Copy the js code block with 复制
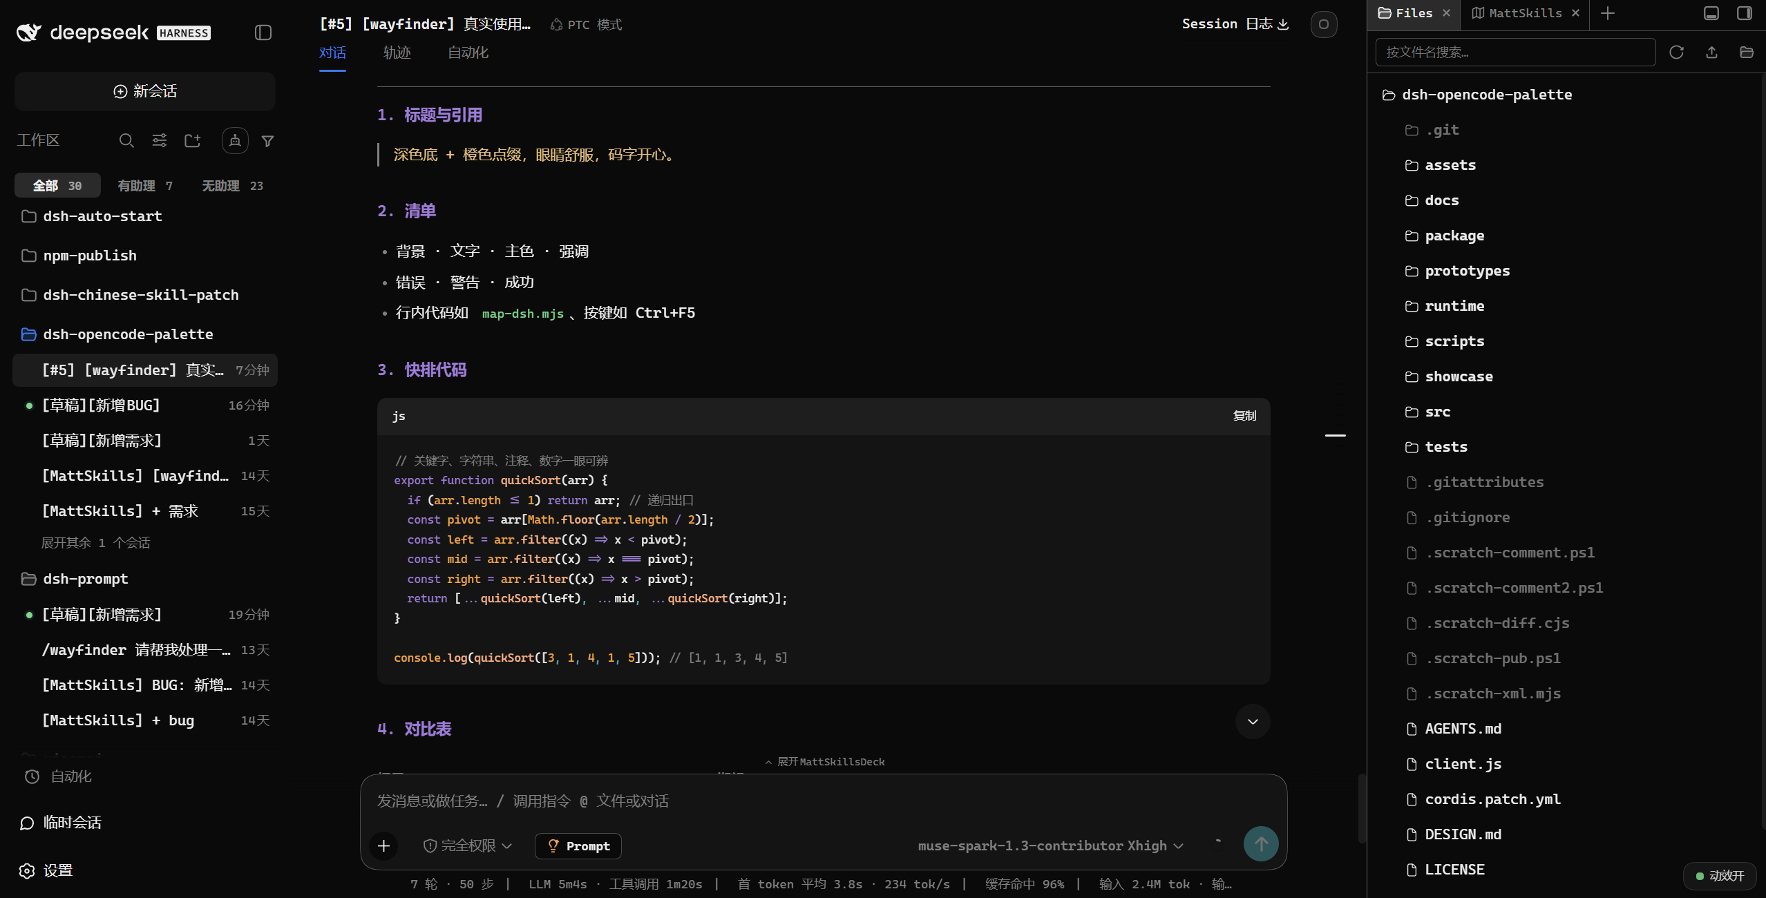1766x898 pixels. 1244,416
